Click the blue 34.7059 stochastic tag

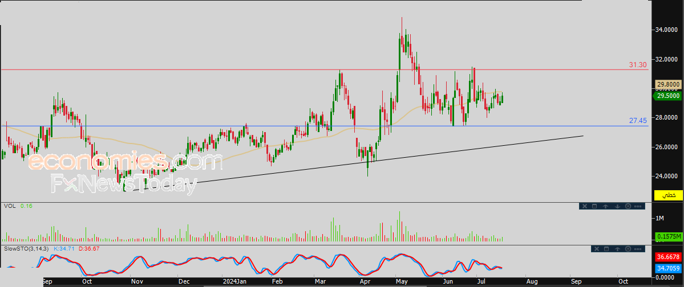click(669, 269)
